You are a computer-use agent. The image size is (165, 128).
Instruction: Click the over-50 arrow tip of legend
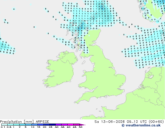tap(82, 125)
